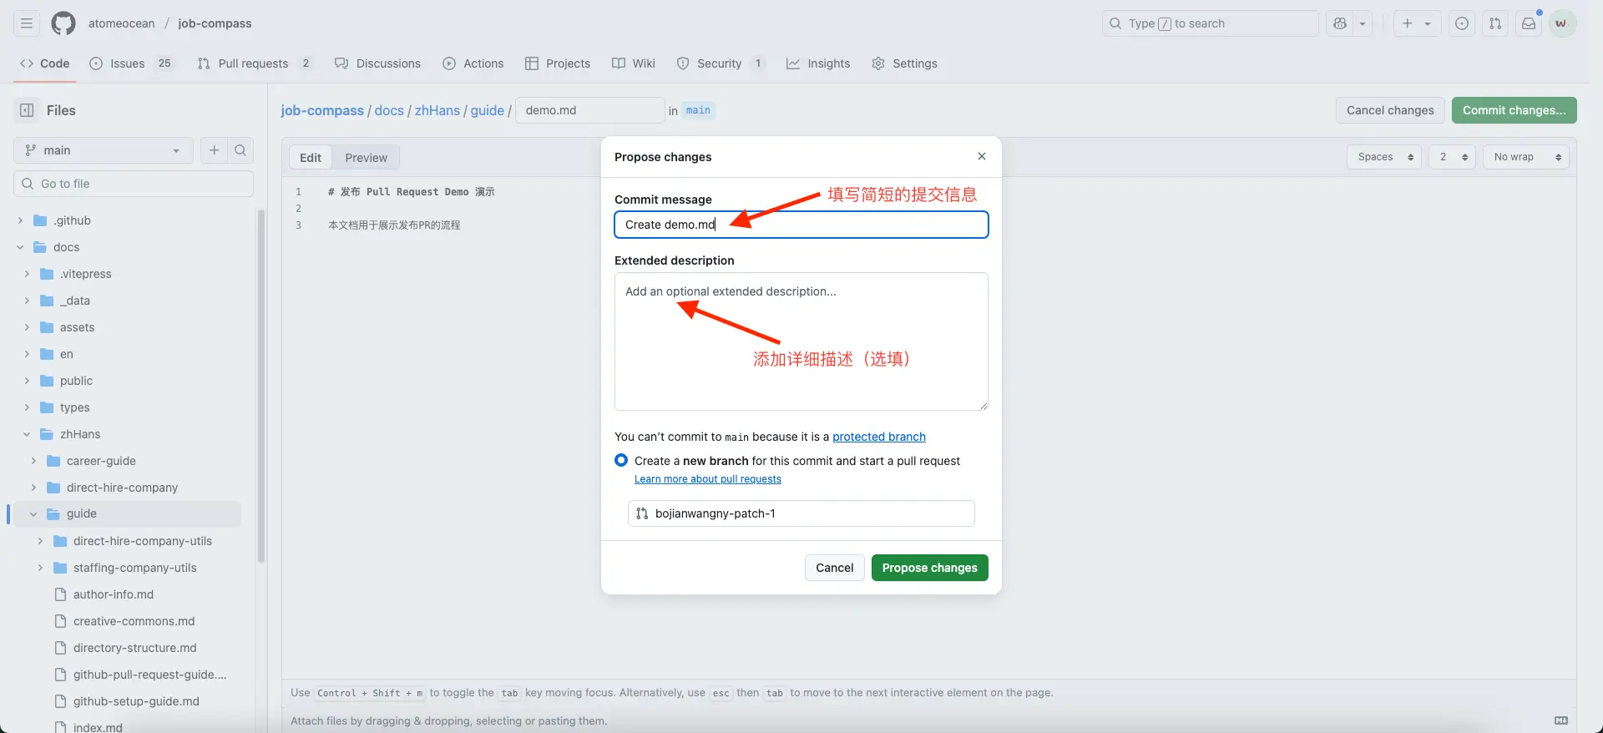
Task: Go to GitHub homepage via Octocat logo
Action: click(63, 23)
